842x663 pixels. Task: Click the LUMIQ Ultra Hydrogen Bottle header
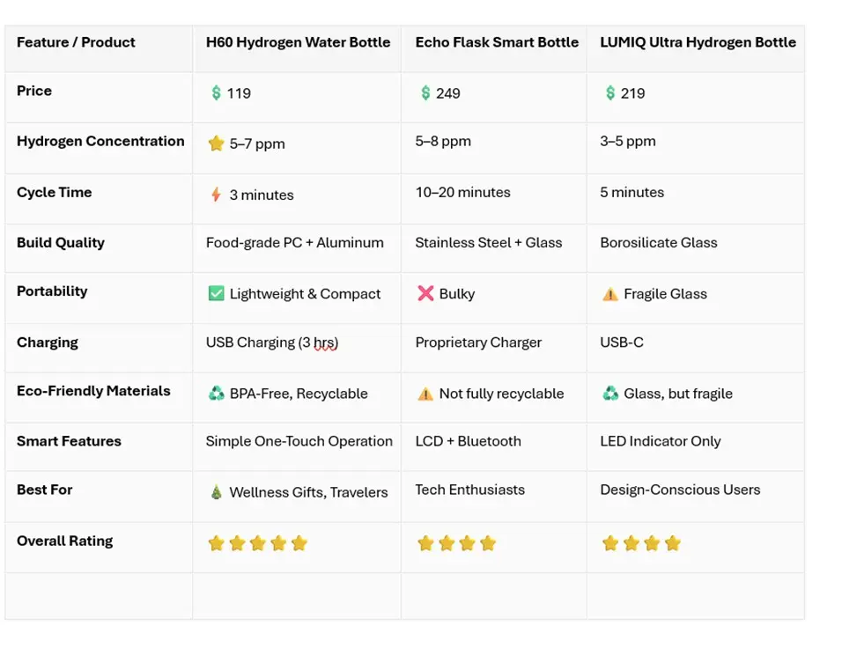pos(698,42)
